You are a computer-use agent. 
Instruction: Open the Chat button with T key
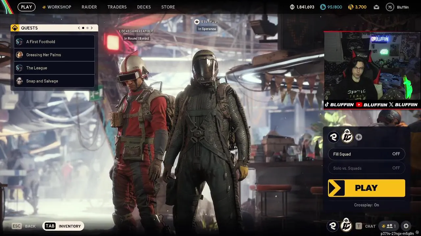(x=365, y=226)
